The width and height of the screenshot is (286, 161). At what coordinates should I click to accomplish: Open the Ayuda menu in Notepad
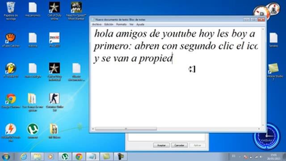point(140,24)
